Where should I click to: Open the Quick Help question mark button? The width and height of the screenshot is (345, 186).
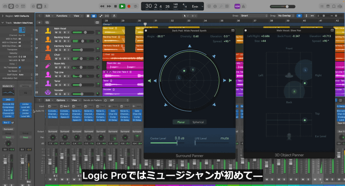coord(17,6)
